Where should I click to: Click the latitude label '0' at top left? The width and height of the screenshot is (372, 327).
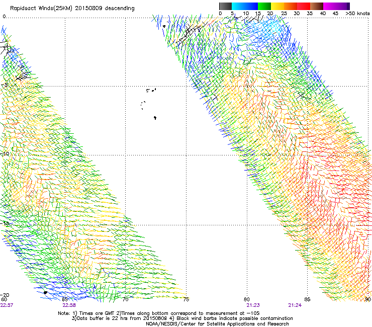(x=4, y=17)
